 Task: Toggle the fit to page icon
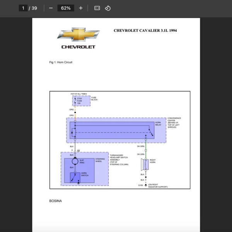(x=97, y=8)
